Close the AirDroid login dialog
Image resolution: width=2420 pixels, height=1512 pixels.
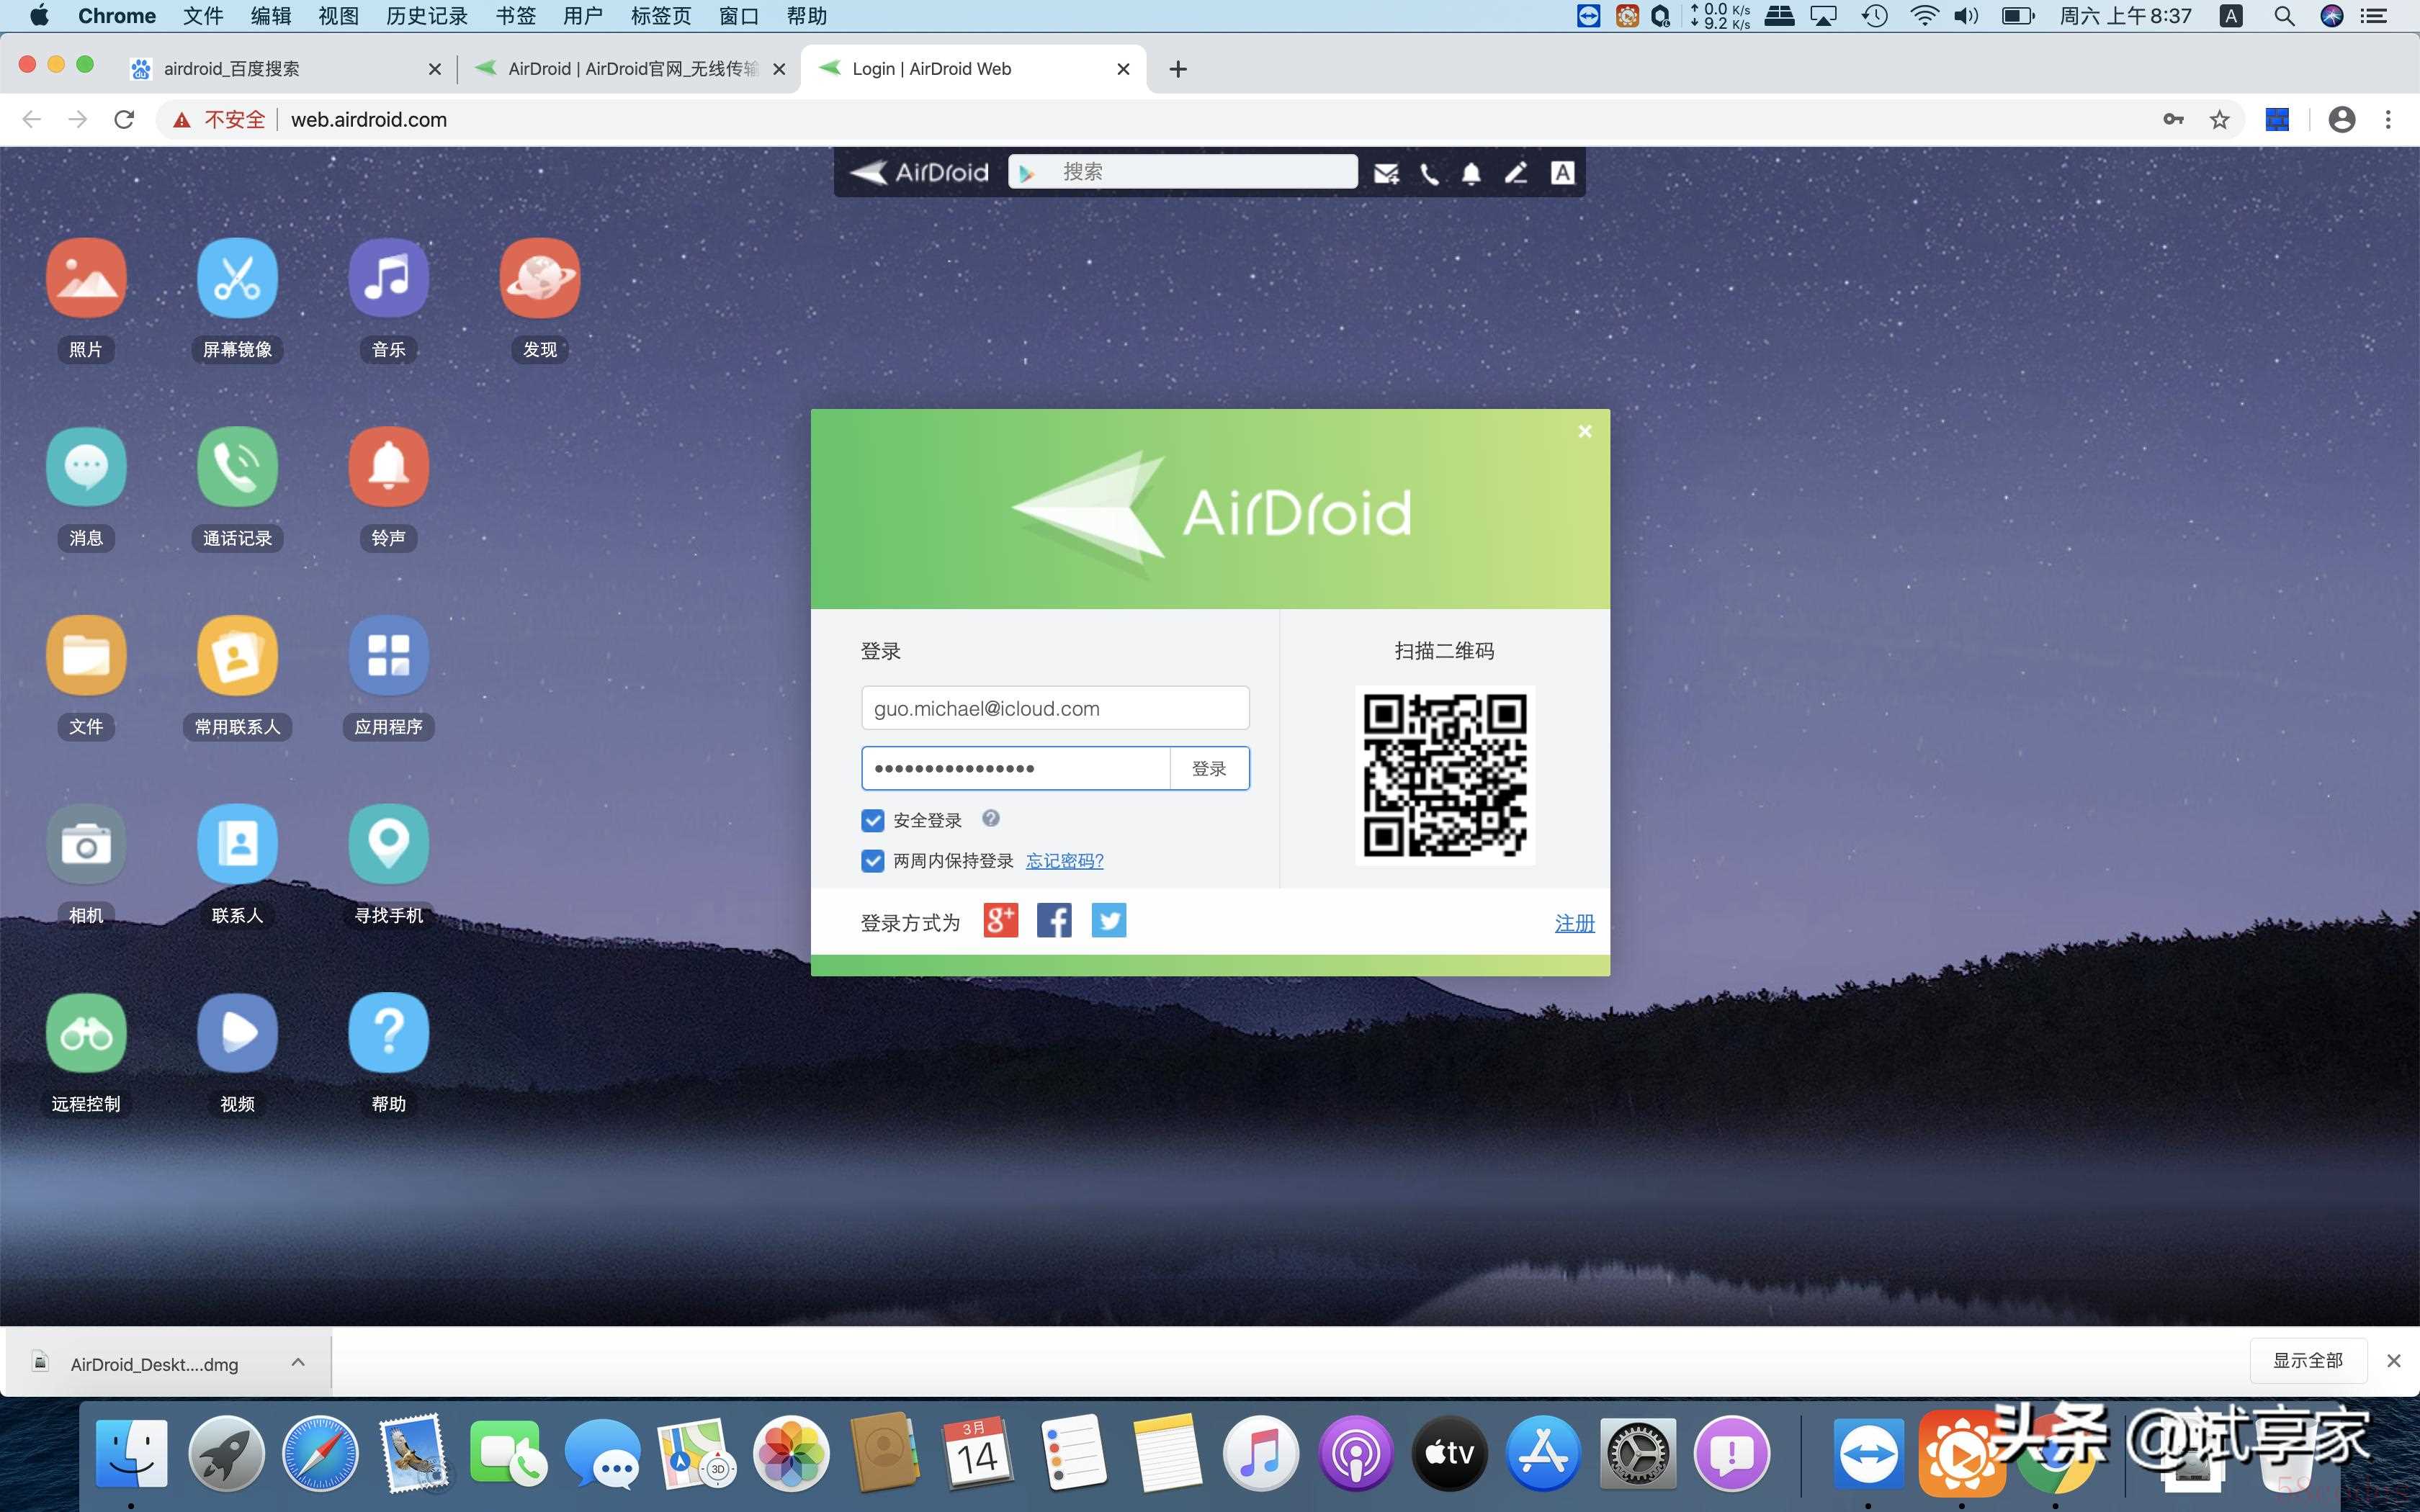(1584, 431)
